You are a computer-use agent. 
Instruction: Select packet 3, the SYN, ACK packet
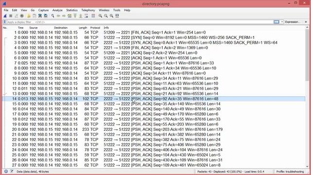click(x=154, y=43)
